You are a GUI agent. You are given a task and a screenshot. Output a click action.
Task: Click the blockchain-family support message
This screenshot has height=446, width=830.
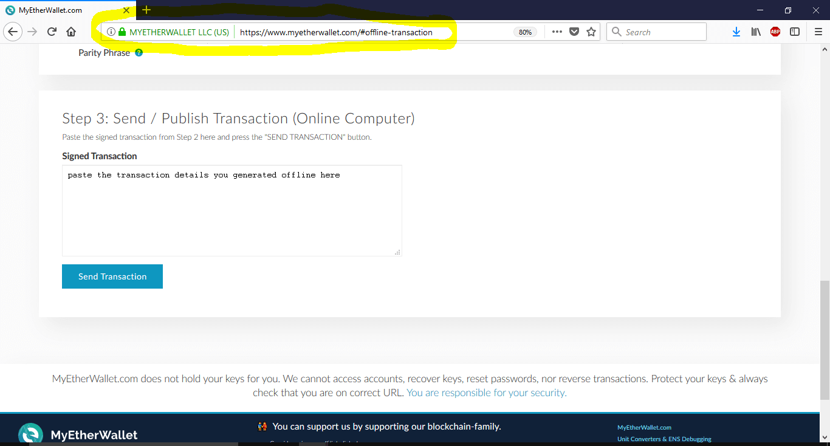click(387, 427)
